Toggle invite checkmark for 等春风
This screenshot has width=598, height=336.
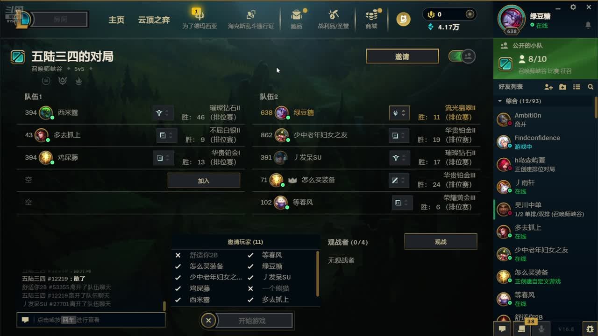tap(250, 255)
